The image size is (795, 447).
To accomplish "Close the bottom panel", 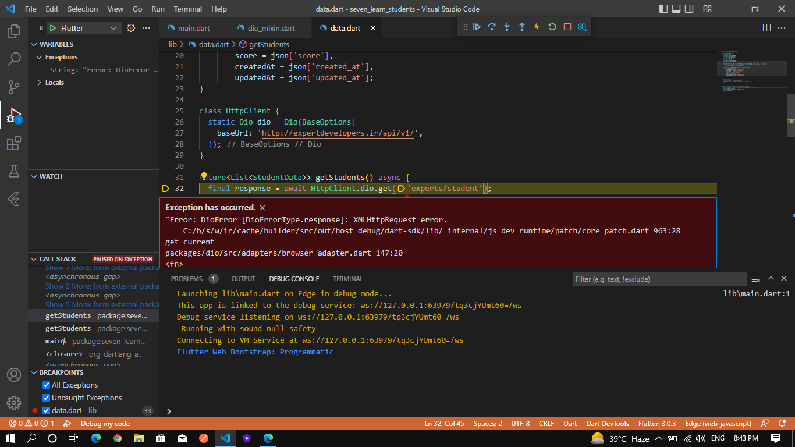I will pos(785,279).
